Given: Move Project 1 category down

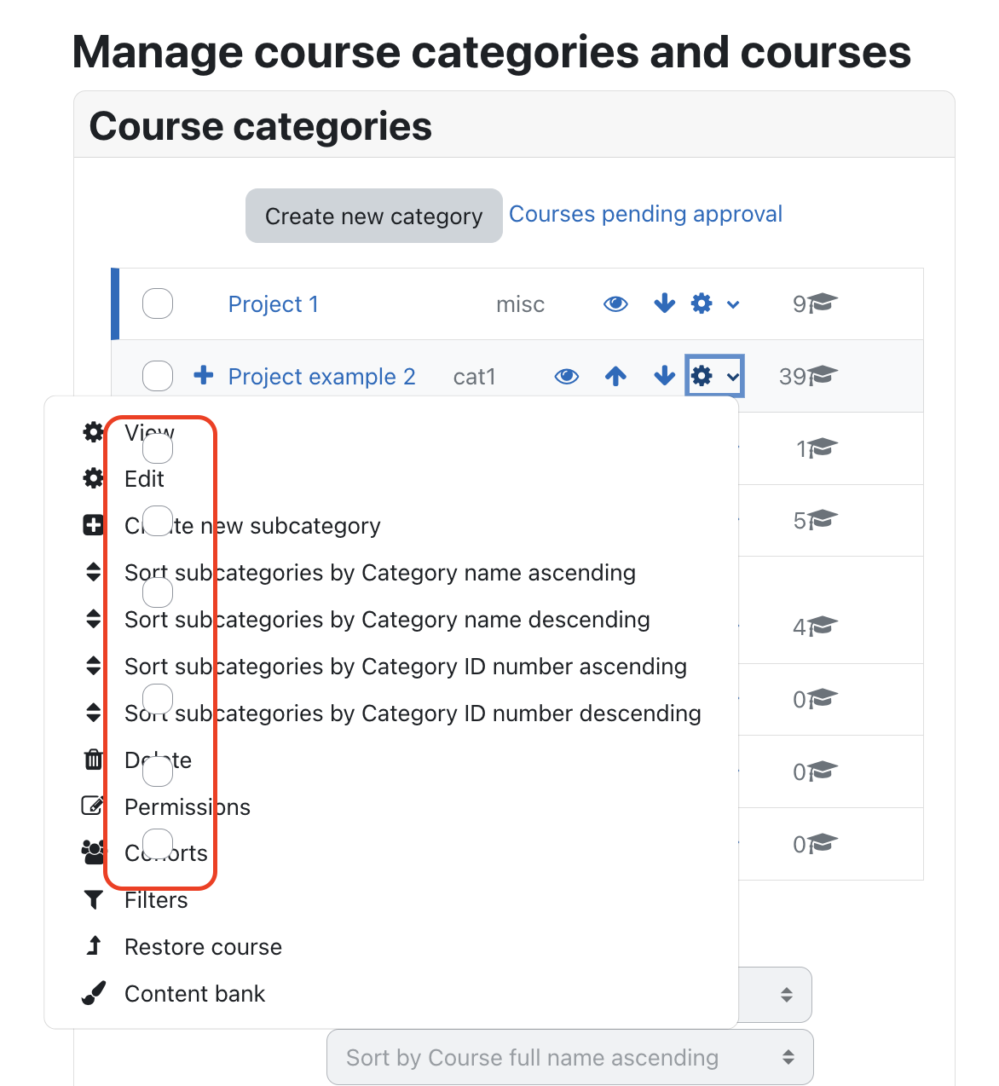Looking at the screenshot, I should click(664, 303).
